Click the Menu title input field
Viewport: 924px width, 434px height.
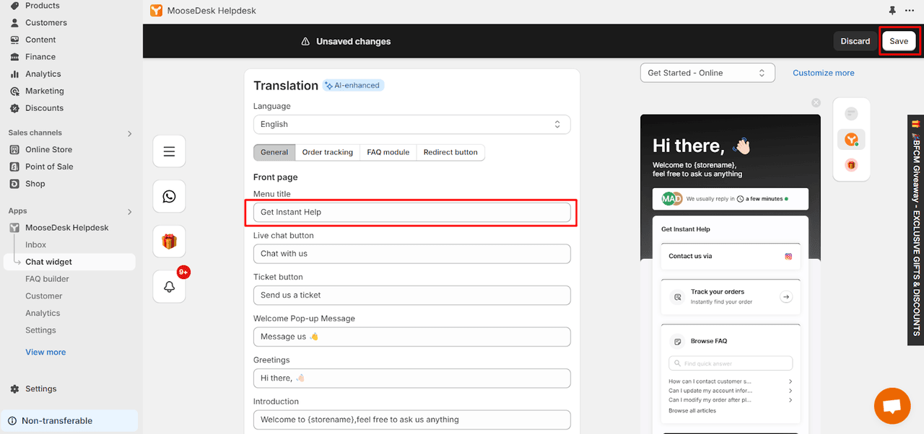(x=411, y=212)
